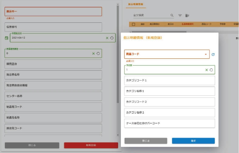Focus the カテゴリ名称2 field
239x153 pixels.
(x=169, y=113)
